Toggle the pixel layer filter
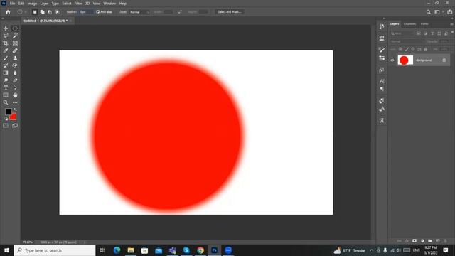The image size is (455, 256). click(419, 33)
